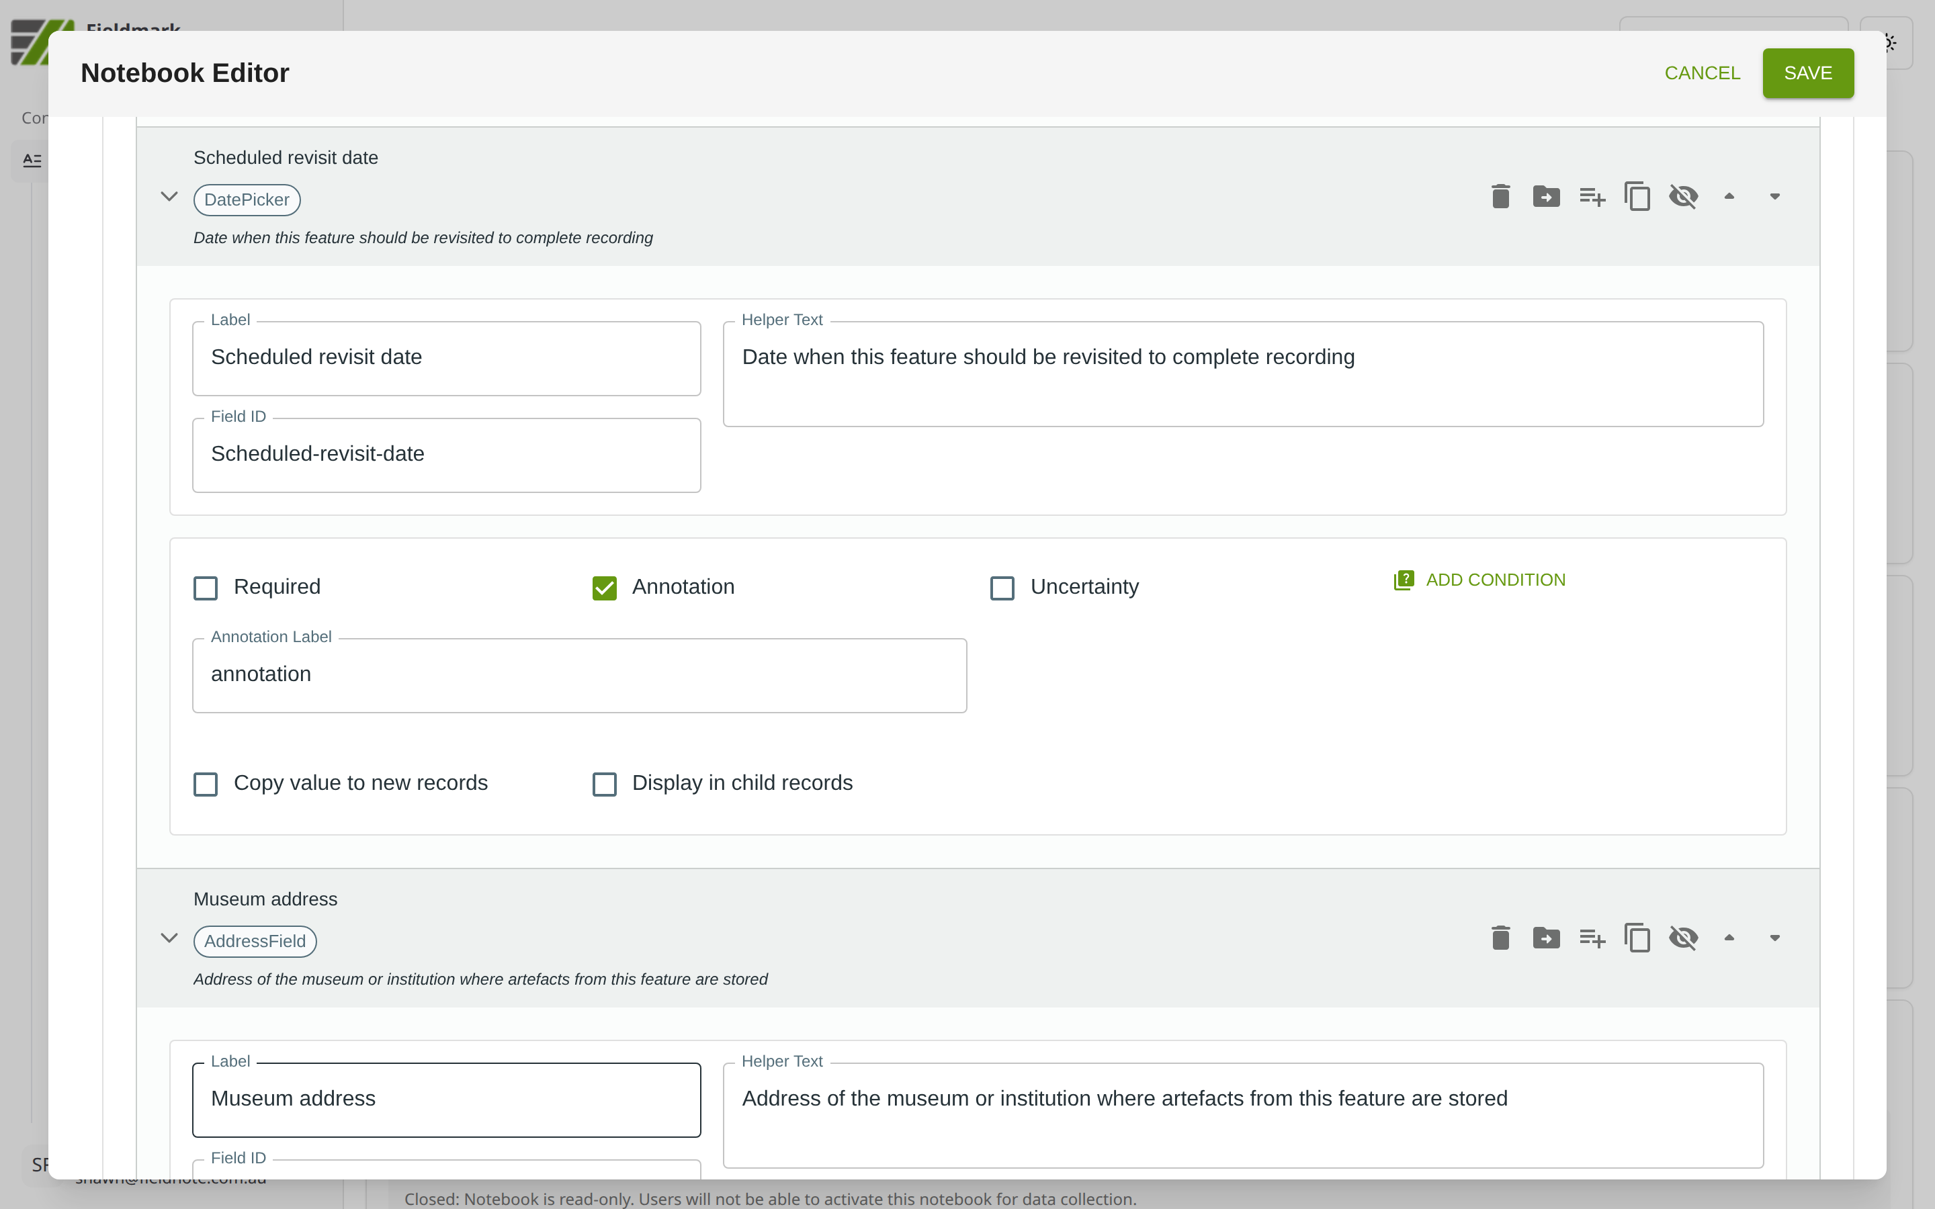Add field below Scheduled revisit date
1935x1209 pixels.
pos(1591,196)
